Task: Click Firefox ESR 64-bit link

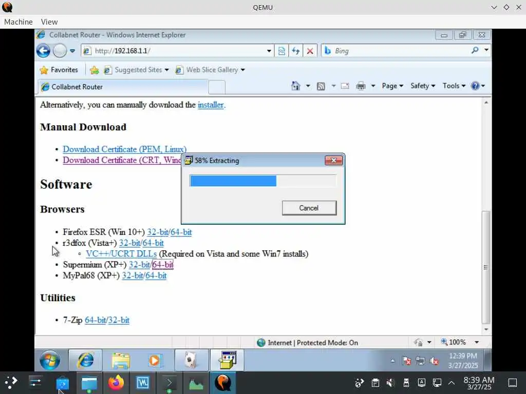Action: [x=181, y=232]
